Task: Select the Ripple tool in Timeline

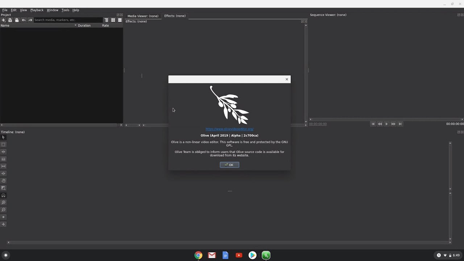Action: click(3, 152)
